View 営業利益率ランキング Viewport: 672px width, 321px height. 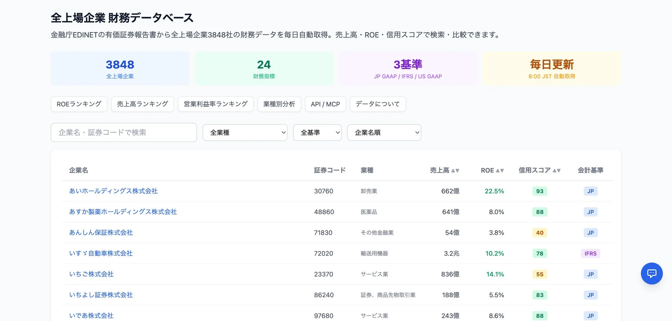pyautogui.click(x=215, y=104)
